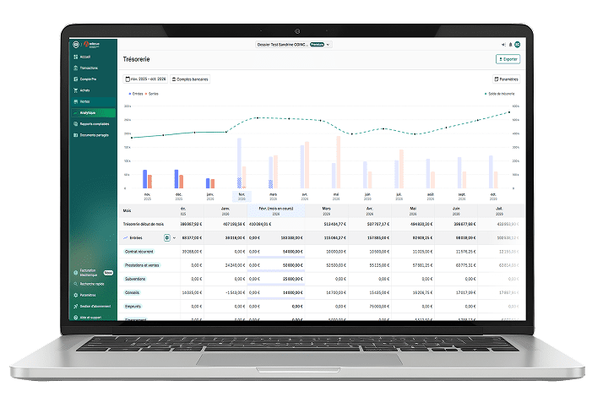The image size is (592, 408).
Task: Click the Févr. forecast cell in Subventions row
Action: pyautogui.click(x=292, y=279)
